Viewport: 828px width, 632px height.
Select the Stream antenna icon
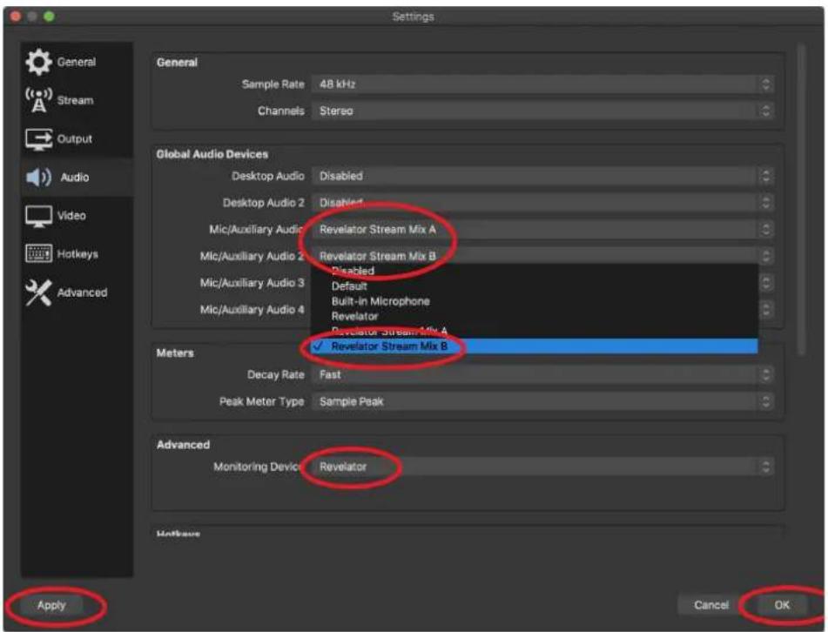[38, 100]
